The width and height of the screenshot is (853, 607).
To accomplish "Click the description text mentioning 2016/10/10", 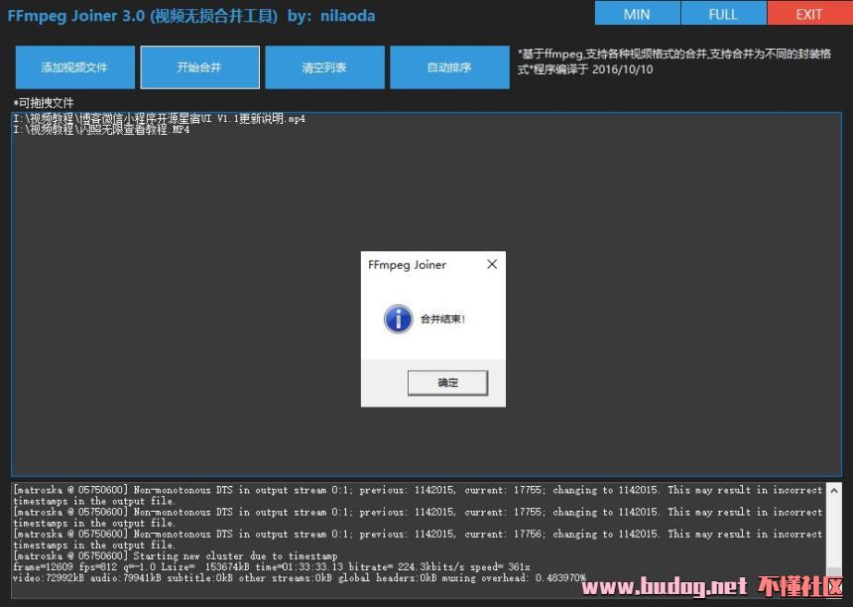I will click(x=674, y=61).
